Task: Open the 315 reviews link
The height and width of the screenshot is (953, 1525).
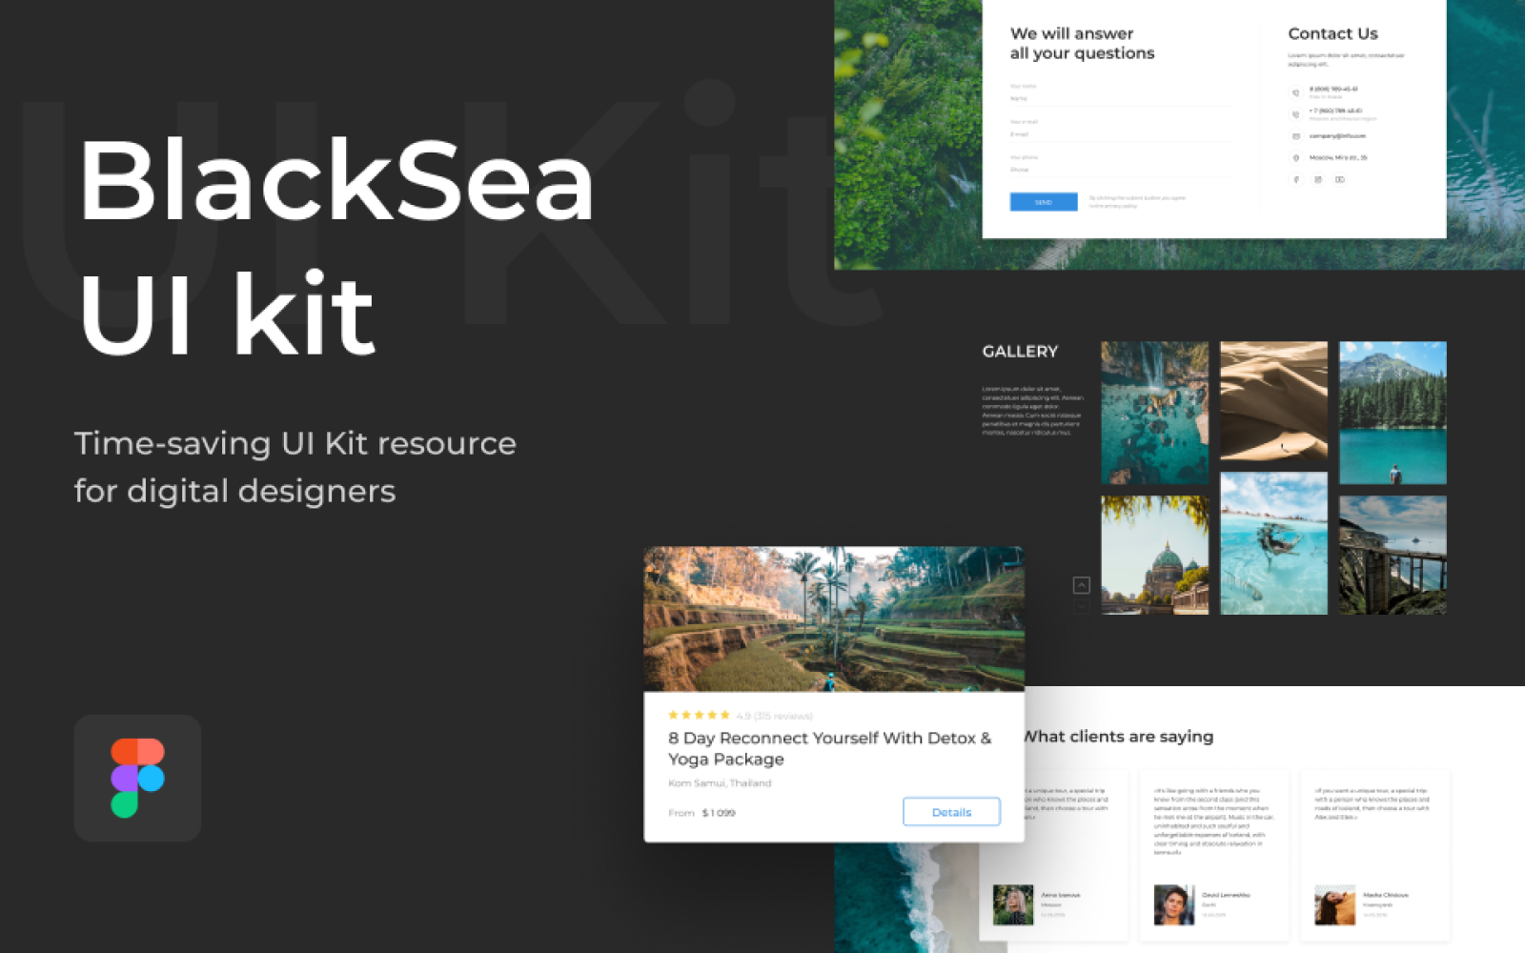Action: point(775,714)
